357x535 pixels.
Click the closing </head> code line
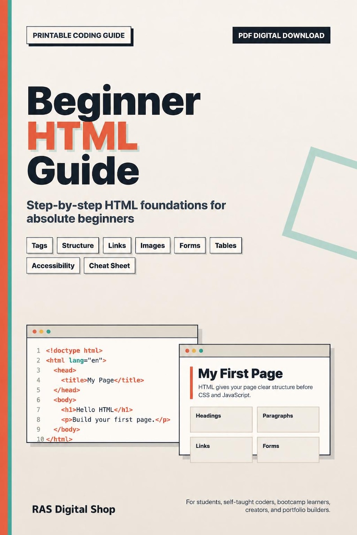67,390
